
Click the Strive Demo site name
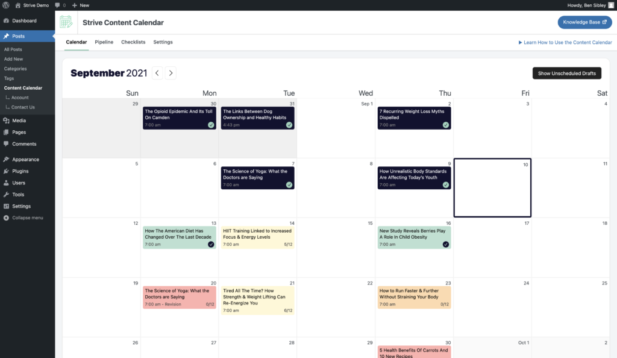[x=36, y=5]
